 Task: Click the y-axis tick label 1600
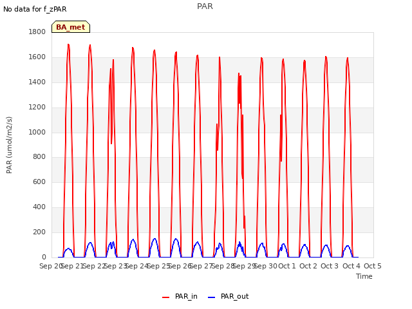37,57
